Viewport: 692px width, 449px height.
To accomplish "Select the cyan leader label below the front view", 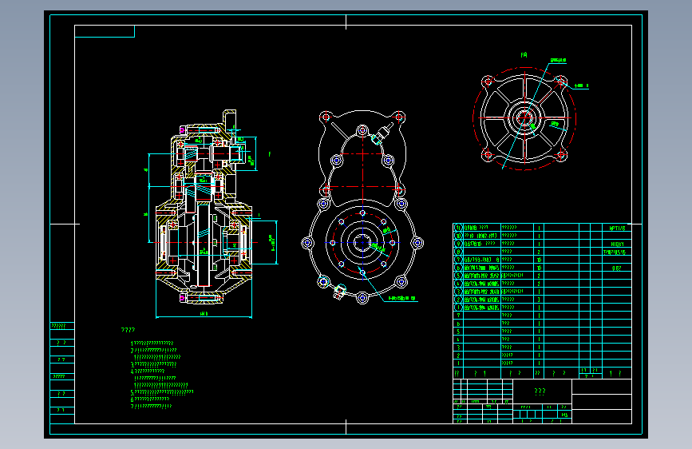I will pyautogui.click(x=402, y=299).
